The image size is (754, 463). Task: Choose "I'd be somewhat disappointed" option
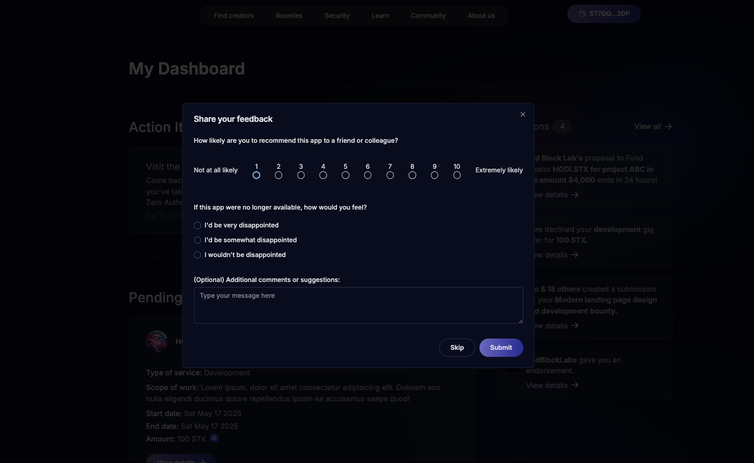(198, 240)
